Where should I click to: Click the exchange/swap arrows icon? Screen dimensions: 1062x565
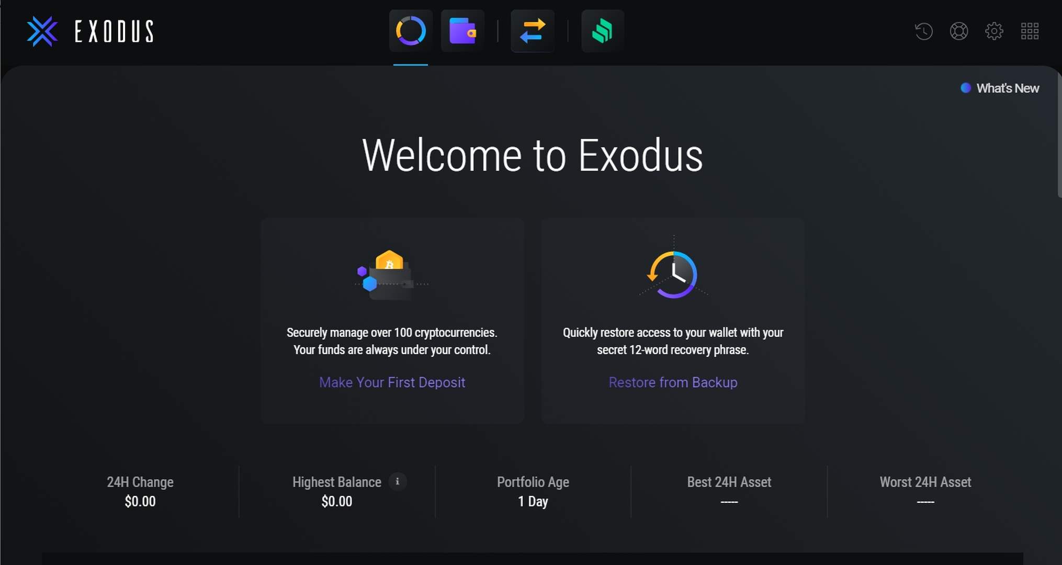pyautogui.click(x=532, y=31)
